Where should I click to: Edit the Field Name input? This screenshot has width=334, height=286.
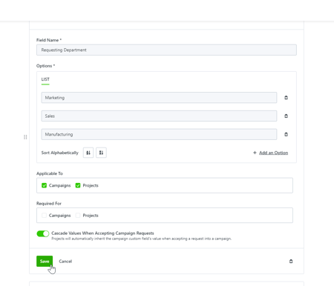pyautogui.click(x=166, y=50)
